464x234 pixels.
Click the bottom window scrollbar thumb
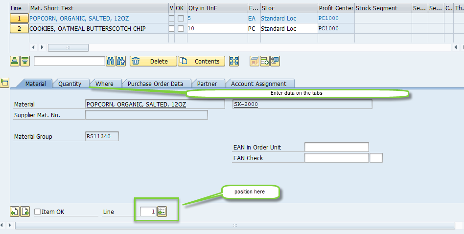pos(235,225)
